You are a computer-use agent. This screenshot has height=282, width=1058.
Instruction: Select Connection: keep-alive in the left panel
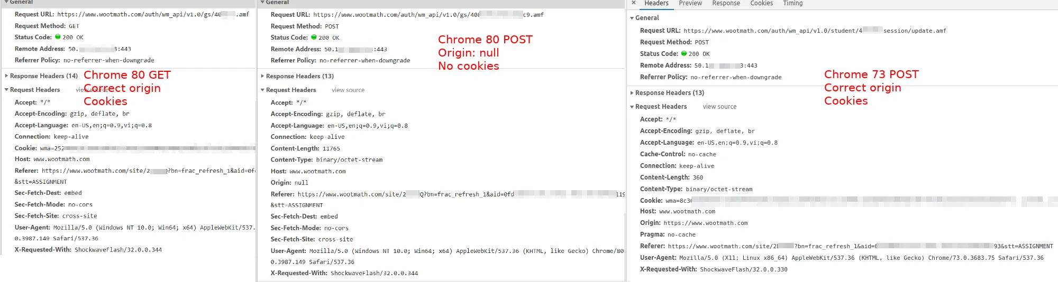click(x=52, y=137)
